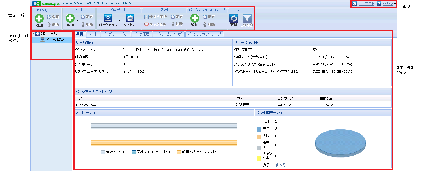The height and width of the screenshot is (171, 425).
Task: Click 削除 in the ノード group
Action: click(x=87, y=25)
